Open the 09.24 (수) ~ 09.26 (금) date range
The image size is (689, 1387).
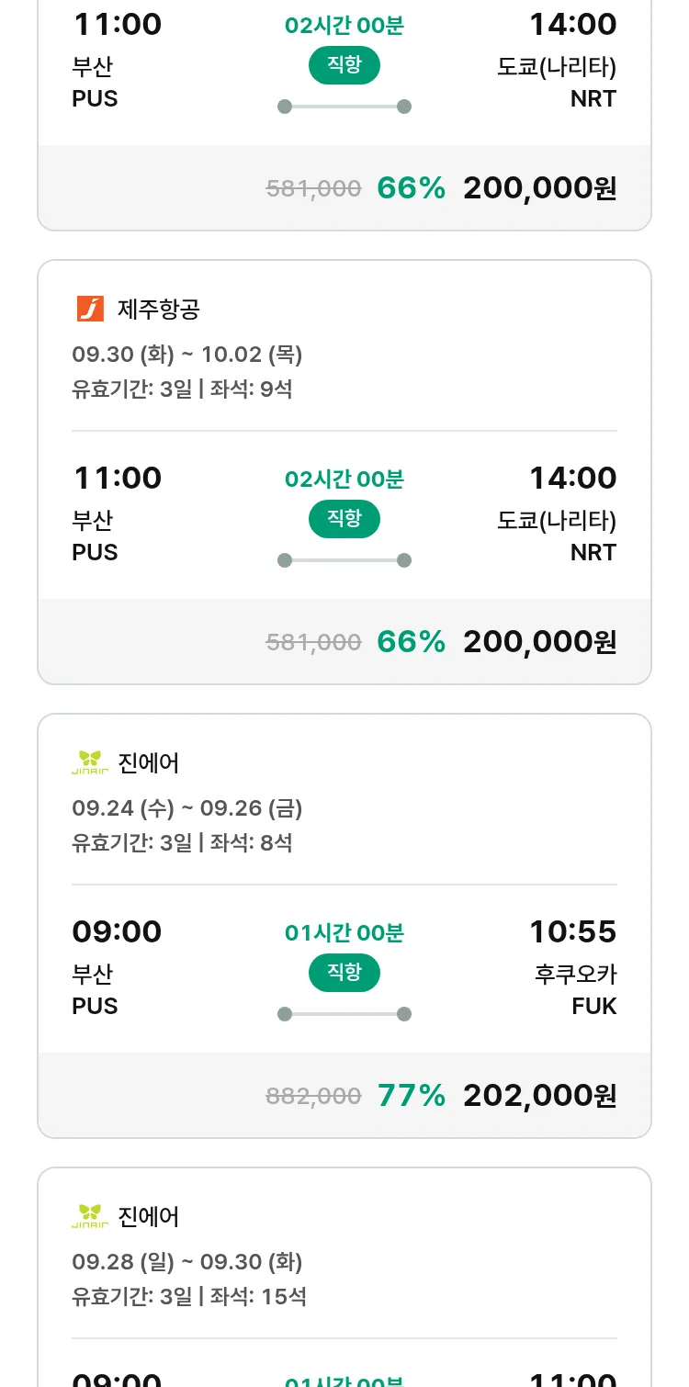[186, 808]
